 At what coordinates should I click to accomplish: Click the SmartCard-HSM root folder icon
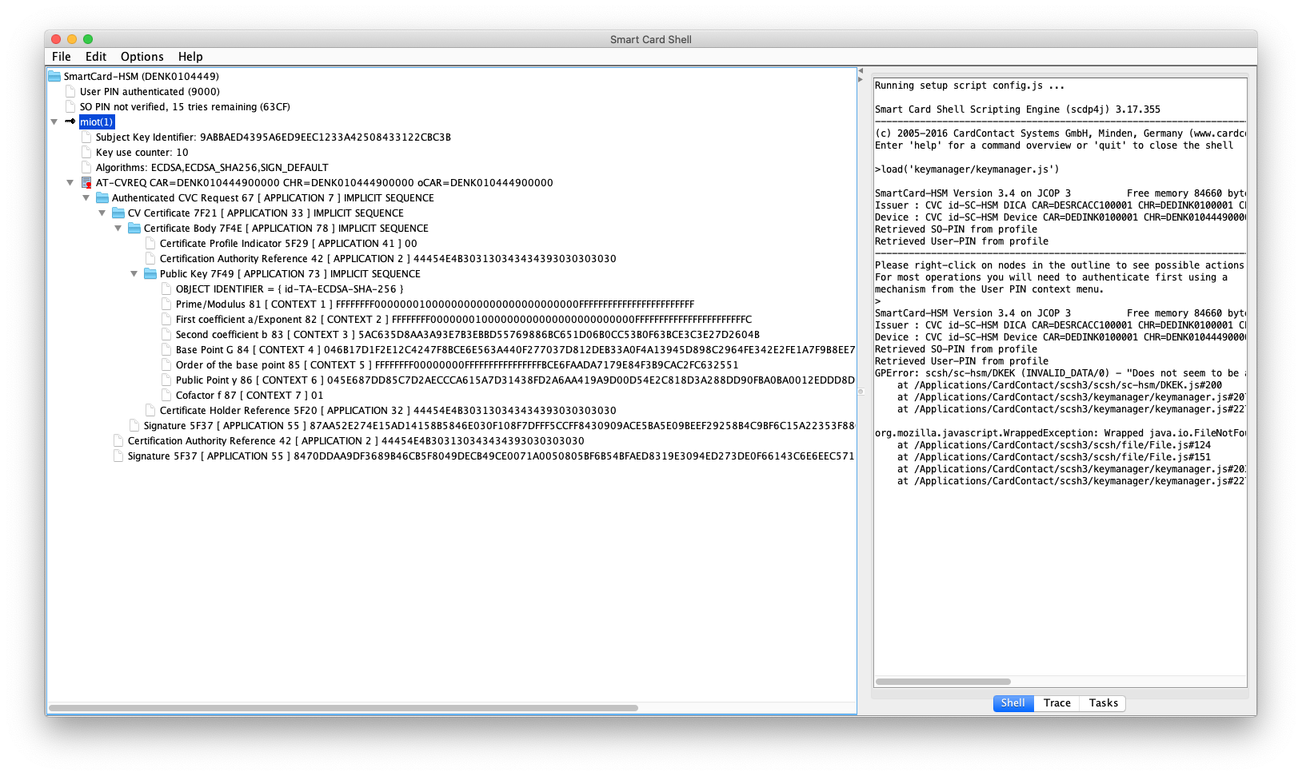(54, 76)
